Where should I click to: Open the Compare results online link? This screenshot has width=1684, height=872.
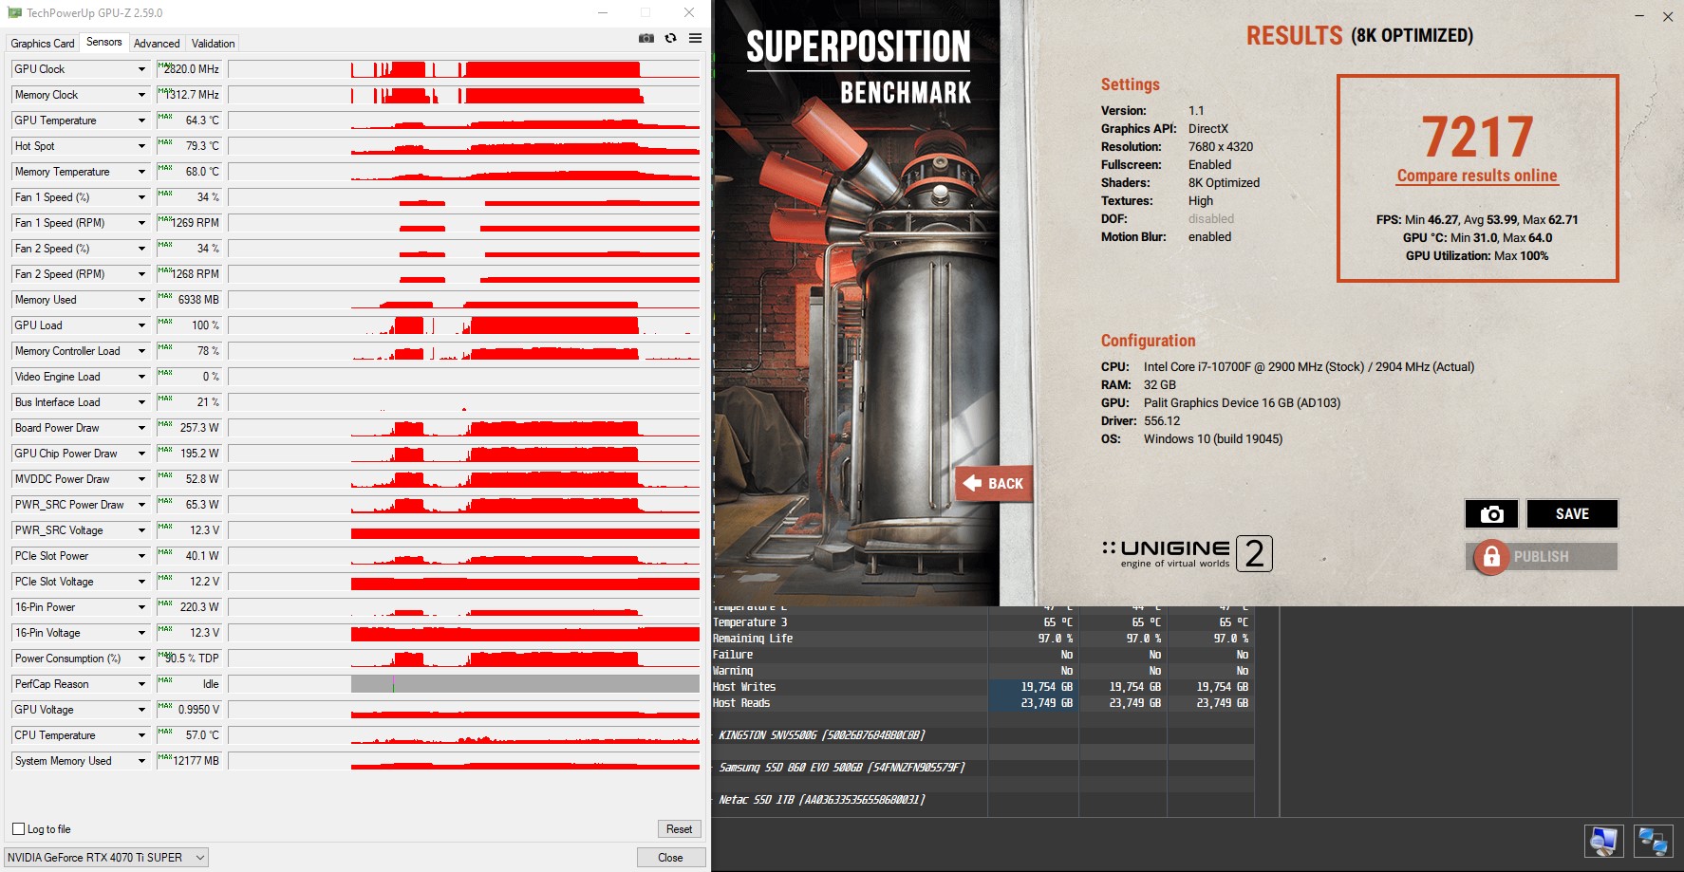tap(1477, 176)
